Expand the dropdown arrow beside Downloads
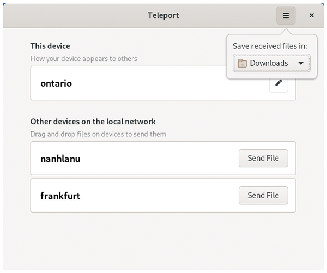Viewport: 327px width, 273px height. tap(301, 63)
